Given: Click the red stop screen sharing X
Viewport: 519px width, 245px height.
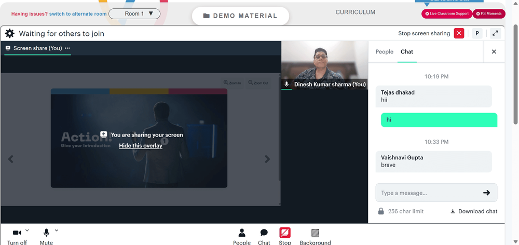Looking at the screenshot, I should (459, 33).
